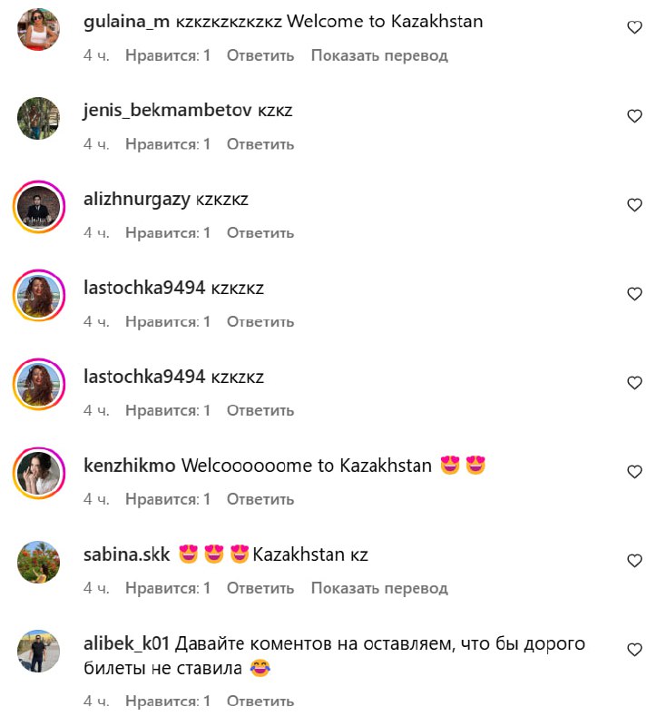Show translation of sabina.skk's comment
The height and width of the screenshot is (726, 657).
[x=379, y=588]
